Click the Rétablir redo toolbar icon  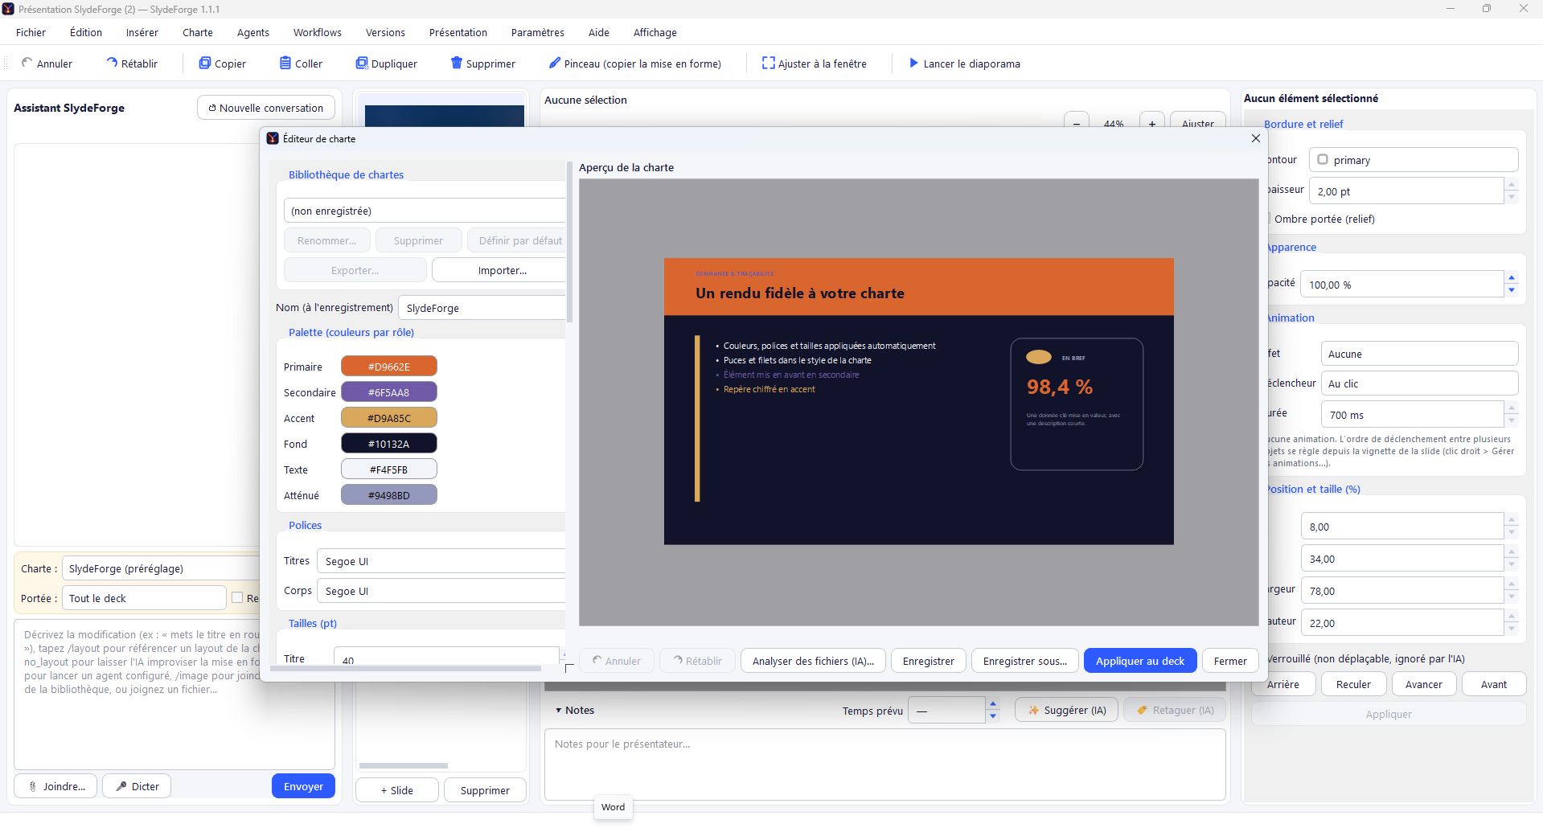click(x=112, y=63)
